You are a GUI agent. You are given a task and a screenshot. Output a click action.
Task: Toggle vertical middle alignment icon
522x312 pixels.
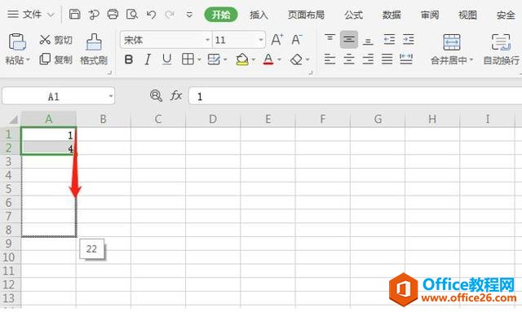click(x=348, y=40)
